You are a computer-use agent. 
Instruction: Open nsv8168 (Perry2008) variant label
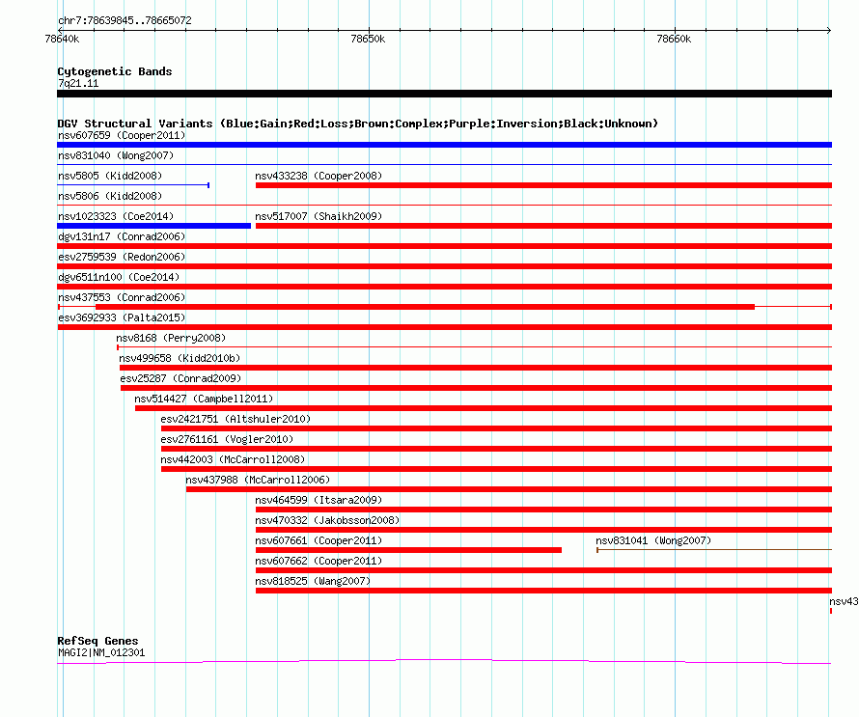pyautogui.click(x=171, y=338)
